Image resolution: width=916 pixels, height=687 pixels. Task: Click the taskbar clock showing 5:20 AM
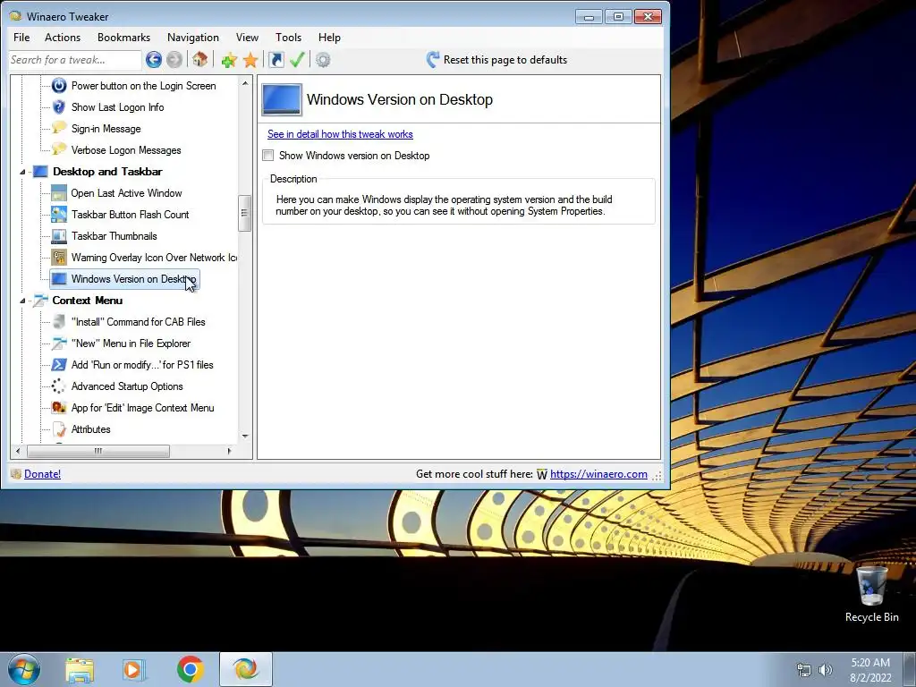click(x=870, y=670)
